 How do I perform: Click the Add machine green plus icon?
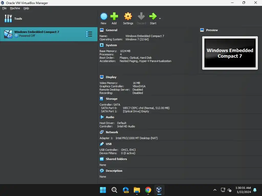point(114,16)
